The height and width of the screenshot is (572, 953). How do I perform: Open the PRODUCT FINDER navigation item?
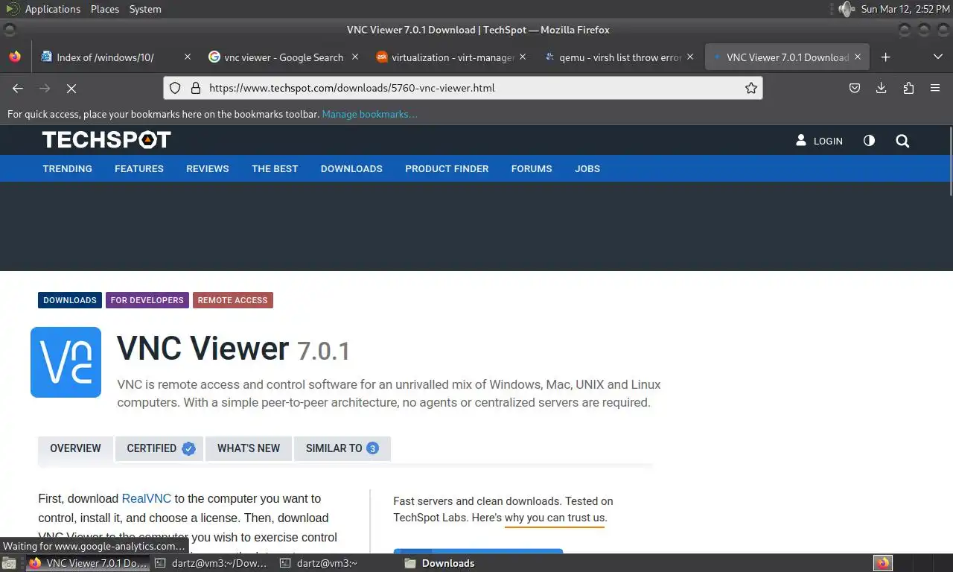point(447,168)
